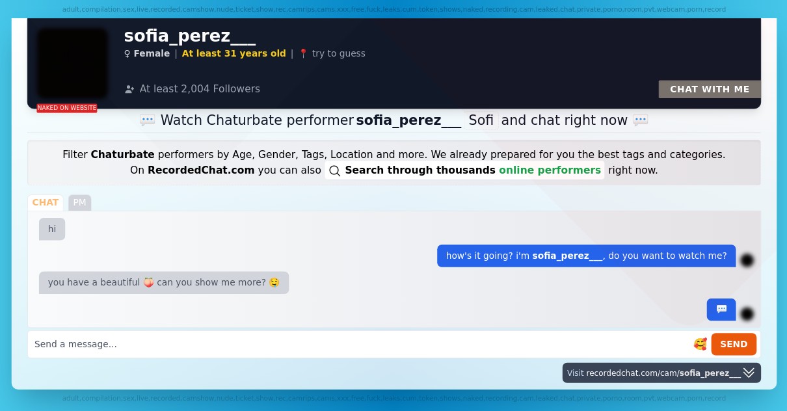Click the 'try to guess' location text
The image size is (787, 411).
click(x=339, y=53)
